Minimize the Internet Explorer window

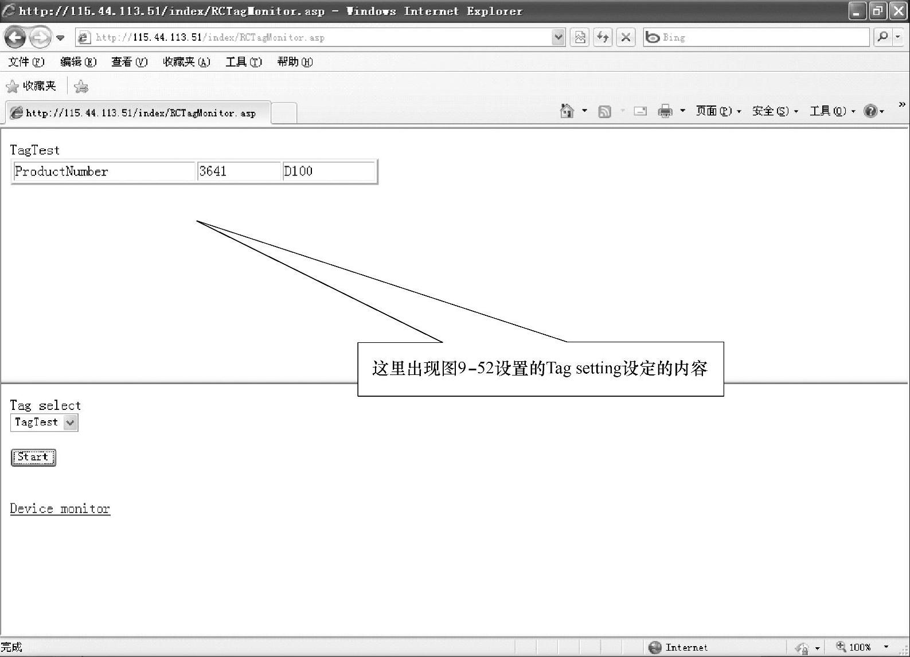point(857,11)
